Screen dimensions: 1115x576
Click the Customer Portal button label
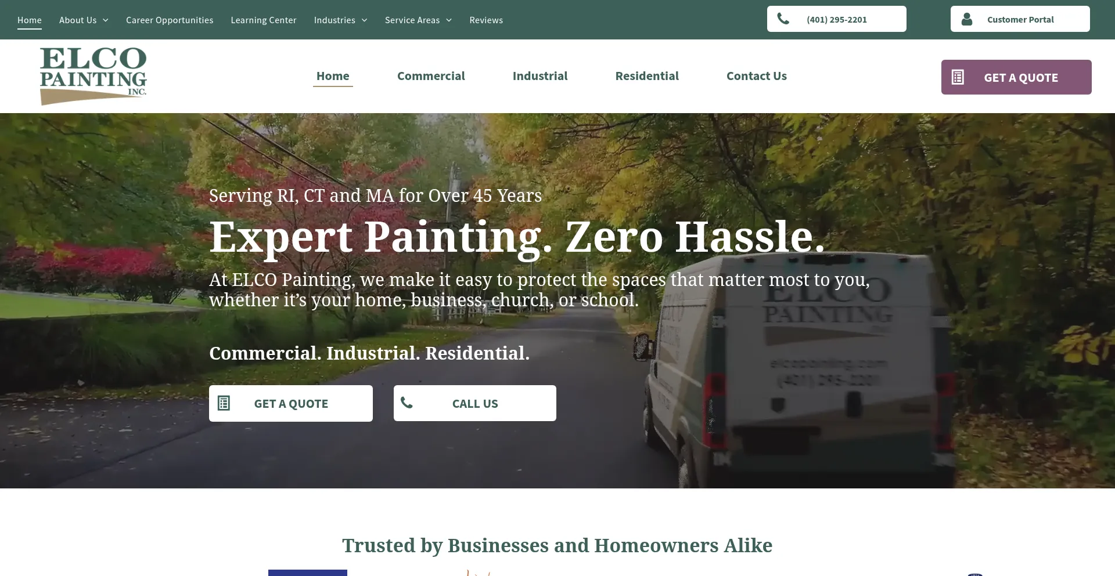tap(1020, 20)
